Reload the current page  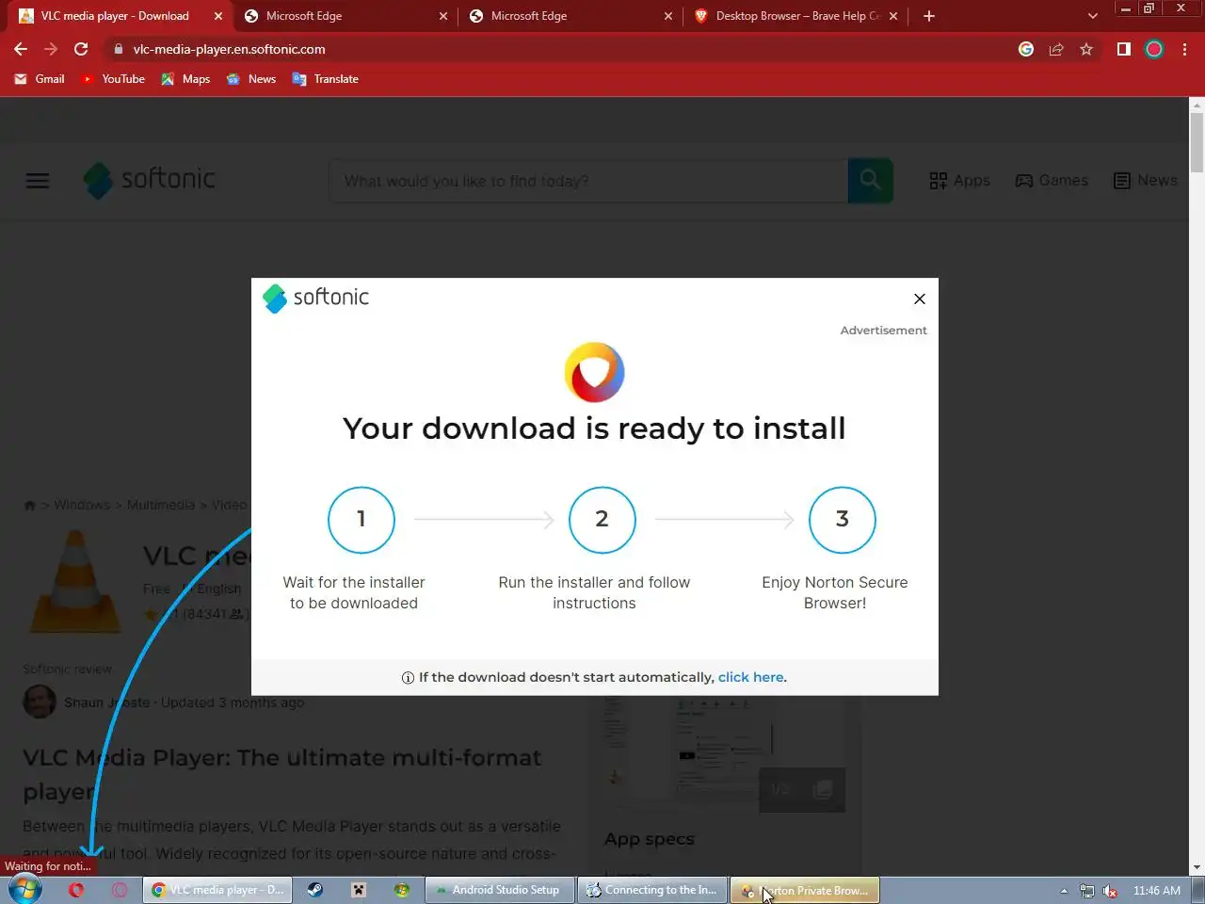(x=81, y=49)
